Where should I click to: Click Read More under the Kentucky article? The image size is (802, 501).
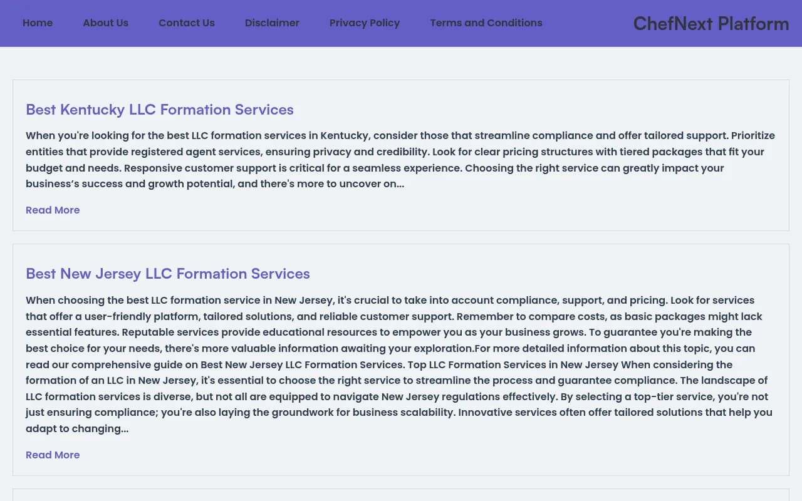53,210
